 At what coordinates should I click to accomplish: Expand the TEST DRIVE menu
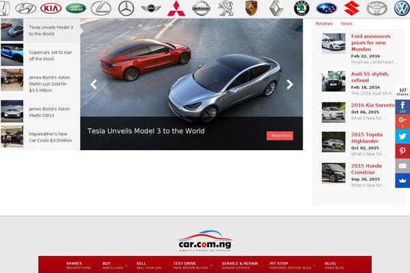coord(192,265)
